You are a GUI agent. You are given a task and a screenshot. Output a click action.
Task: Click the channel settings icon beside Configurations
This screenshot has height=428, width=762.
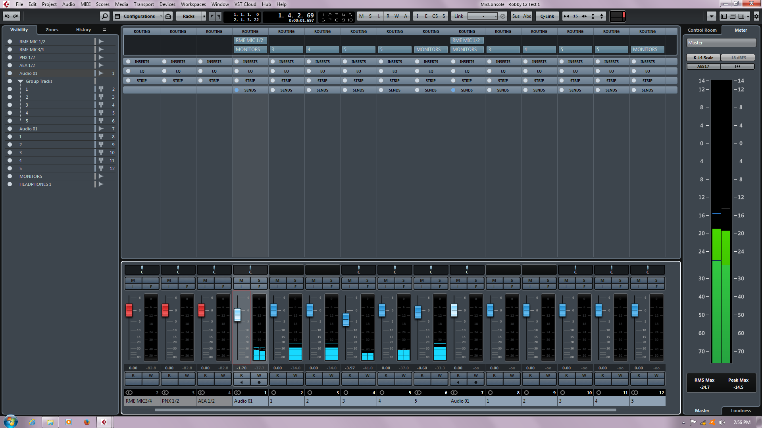tap(168, 16)
